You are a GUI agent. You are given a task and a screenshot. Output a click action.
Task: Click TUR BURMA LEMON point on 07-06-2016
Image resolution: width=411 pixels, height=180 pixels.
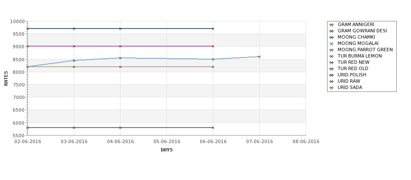click(x=260, y=57)
